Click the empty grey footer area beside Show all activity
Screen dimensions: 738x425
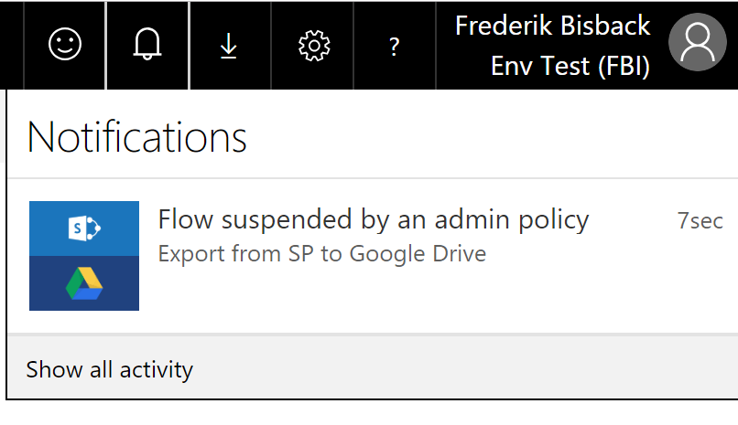(458, 369)
